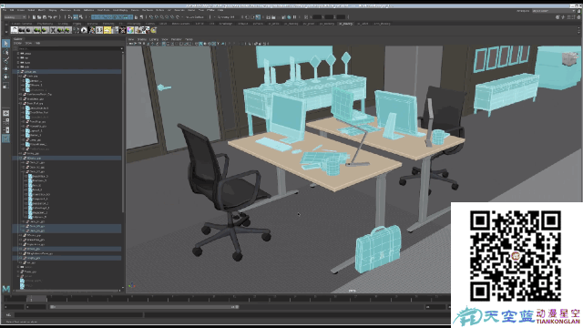
Task: Choose the Paint Selection brush tool
Action: pos(5,60)
